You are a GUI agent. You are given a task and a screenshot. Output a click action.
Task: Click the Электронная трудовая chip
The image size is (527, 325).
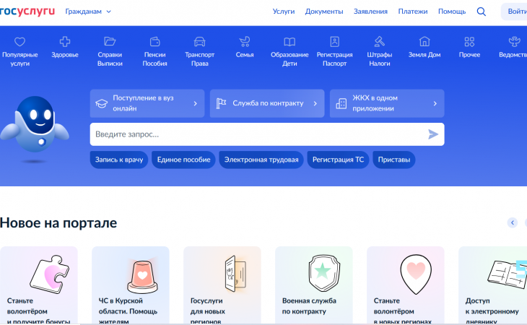point(261,160)
